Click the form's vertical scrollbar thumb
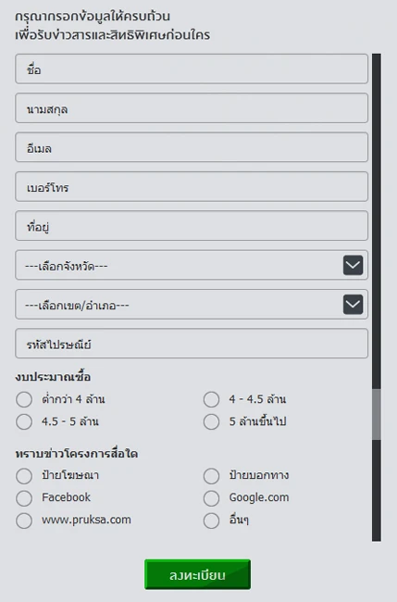Viewport: 397px width, 602px height. (x=377, y=414)
